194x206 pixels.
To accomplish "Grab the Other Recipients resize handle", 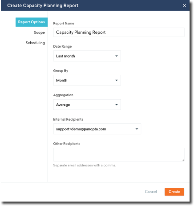I will 183,160.
